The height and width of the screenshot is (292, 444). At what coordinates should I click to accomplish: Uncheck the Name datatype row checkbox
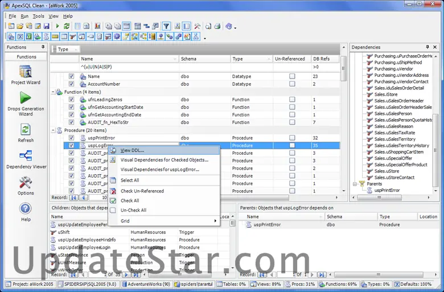pyautogui.click(x=71, y=76)
